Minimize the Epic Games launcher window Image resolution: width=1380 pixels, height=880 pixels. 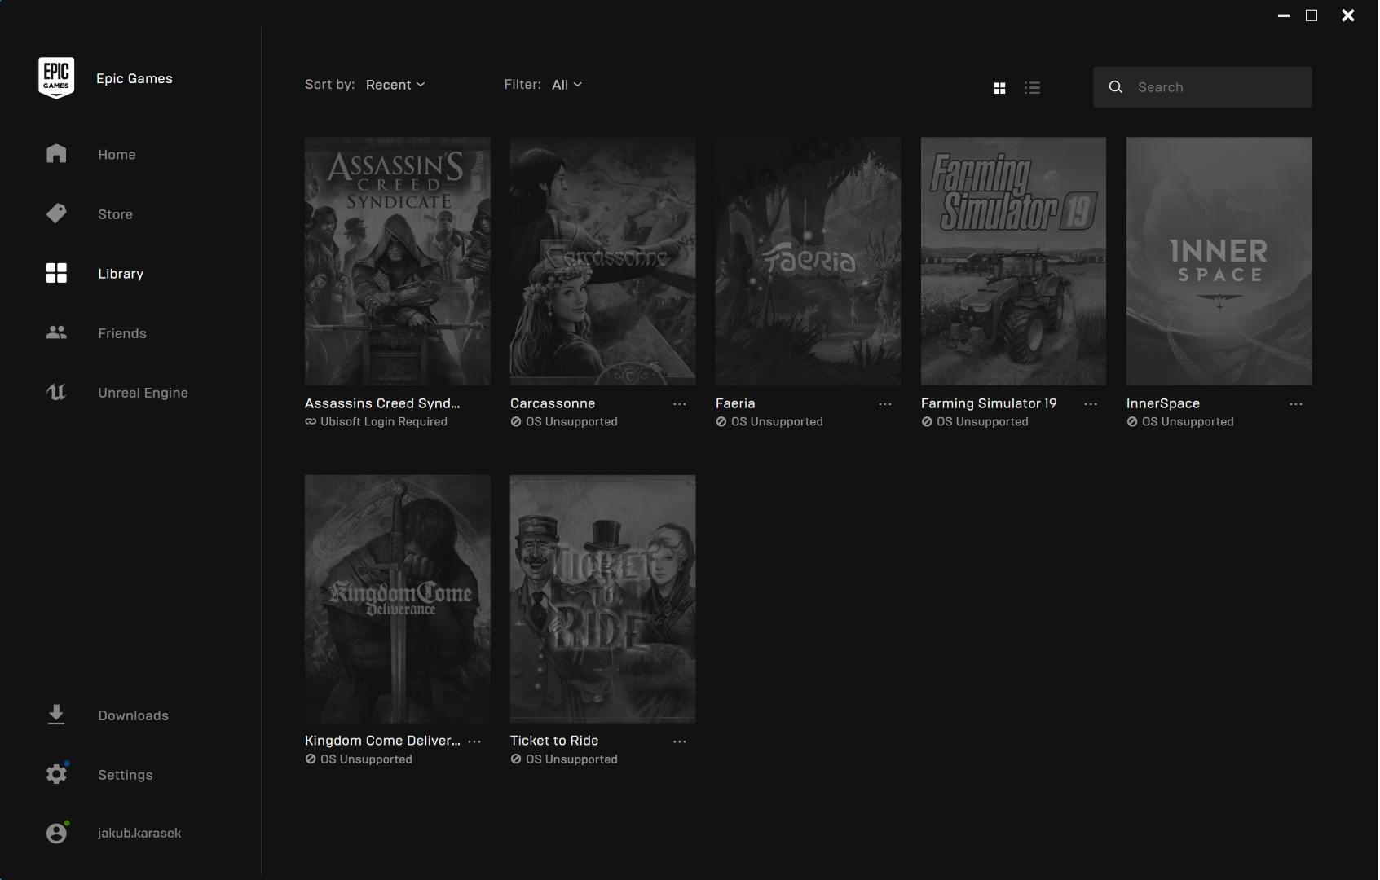coord(1284,15)
